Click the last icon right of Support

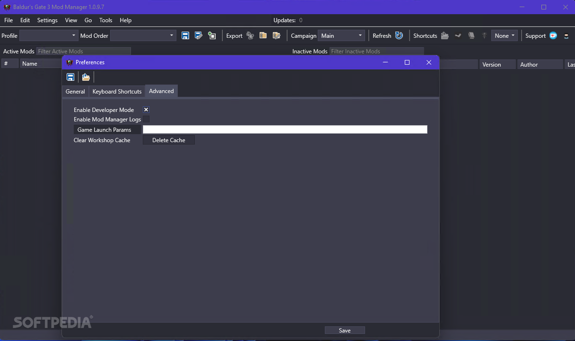pos(566,35)
